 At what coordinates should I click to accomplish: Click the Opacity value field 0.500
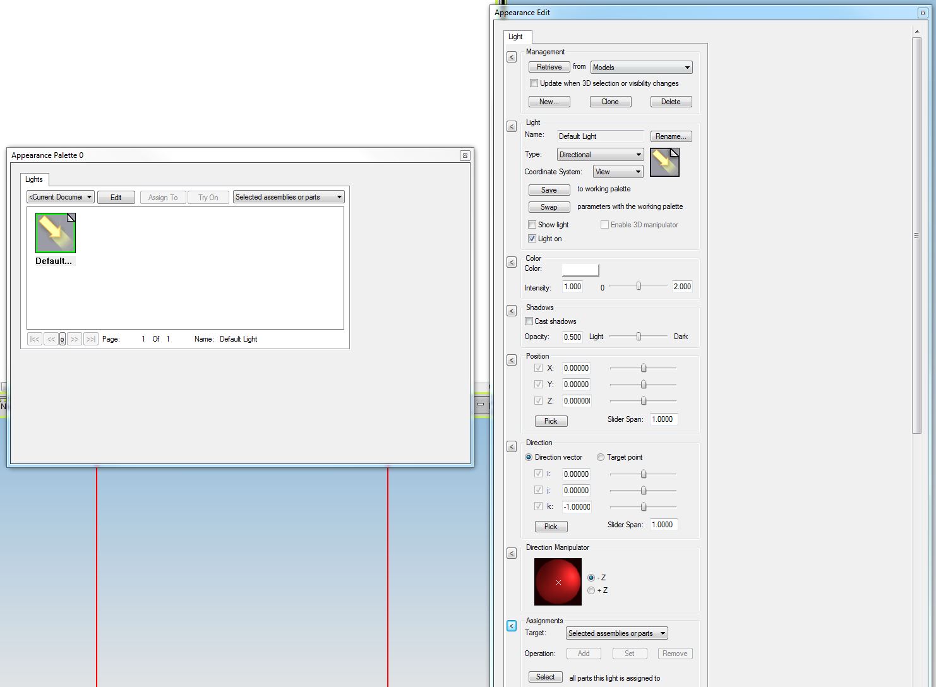point(573,337)
